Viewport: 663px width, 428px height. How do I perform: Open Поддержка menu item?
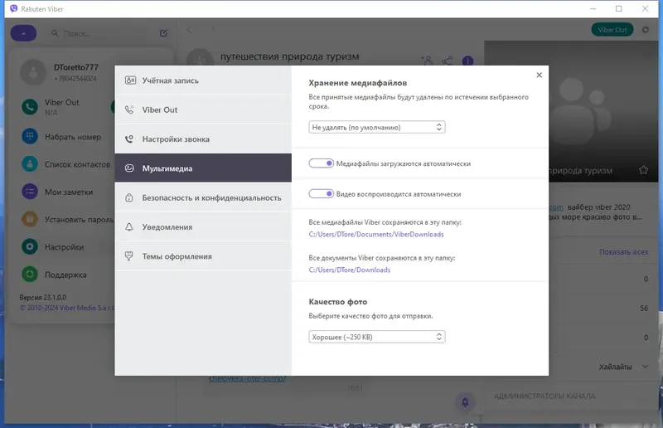[x=66, y=275]
